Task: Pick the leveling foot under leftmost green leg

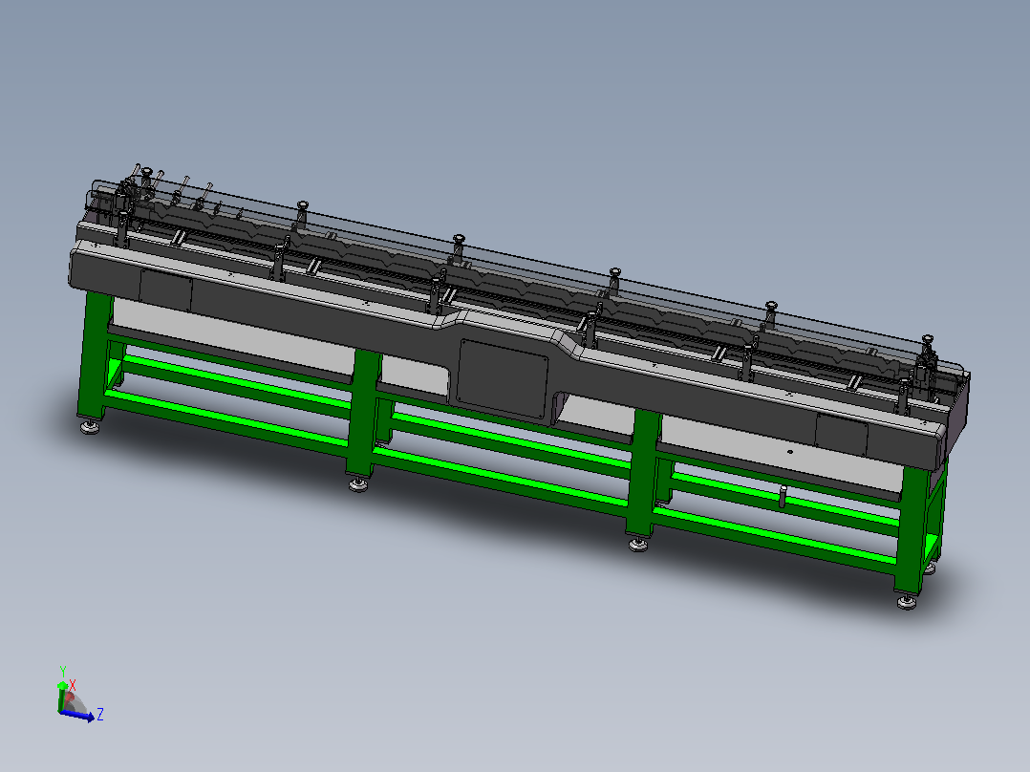Action: 91,427
